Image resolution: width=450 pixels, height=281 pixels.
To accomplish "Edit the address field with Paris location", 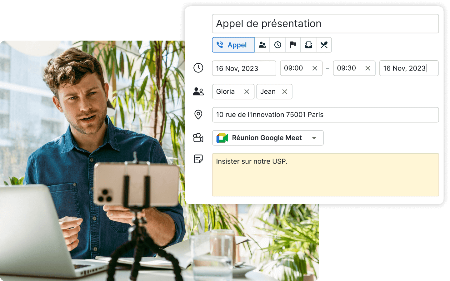I will [325, 115].
